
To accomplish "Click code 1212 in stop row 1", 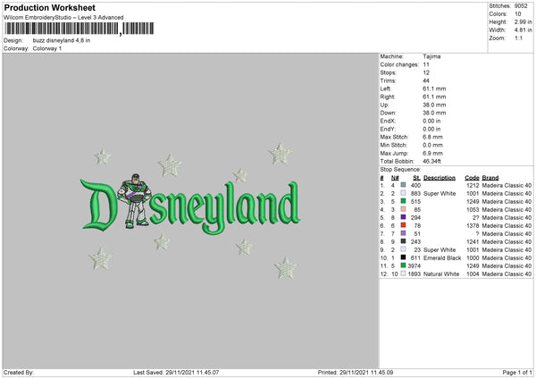I will 473,185.
